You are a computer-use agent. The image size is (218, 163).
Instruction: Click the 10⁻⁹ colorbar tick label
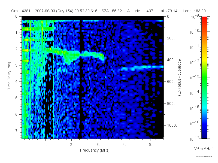195,17
